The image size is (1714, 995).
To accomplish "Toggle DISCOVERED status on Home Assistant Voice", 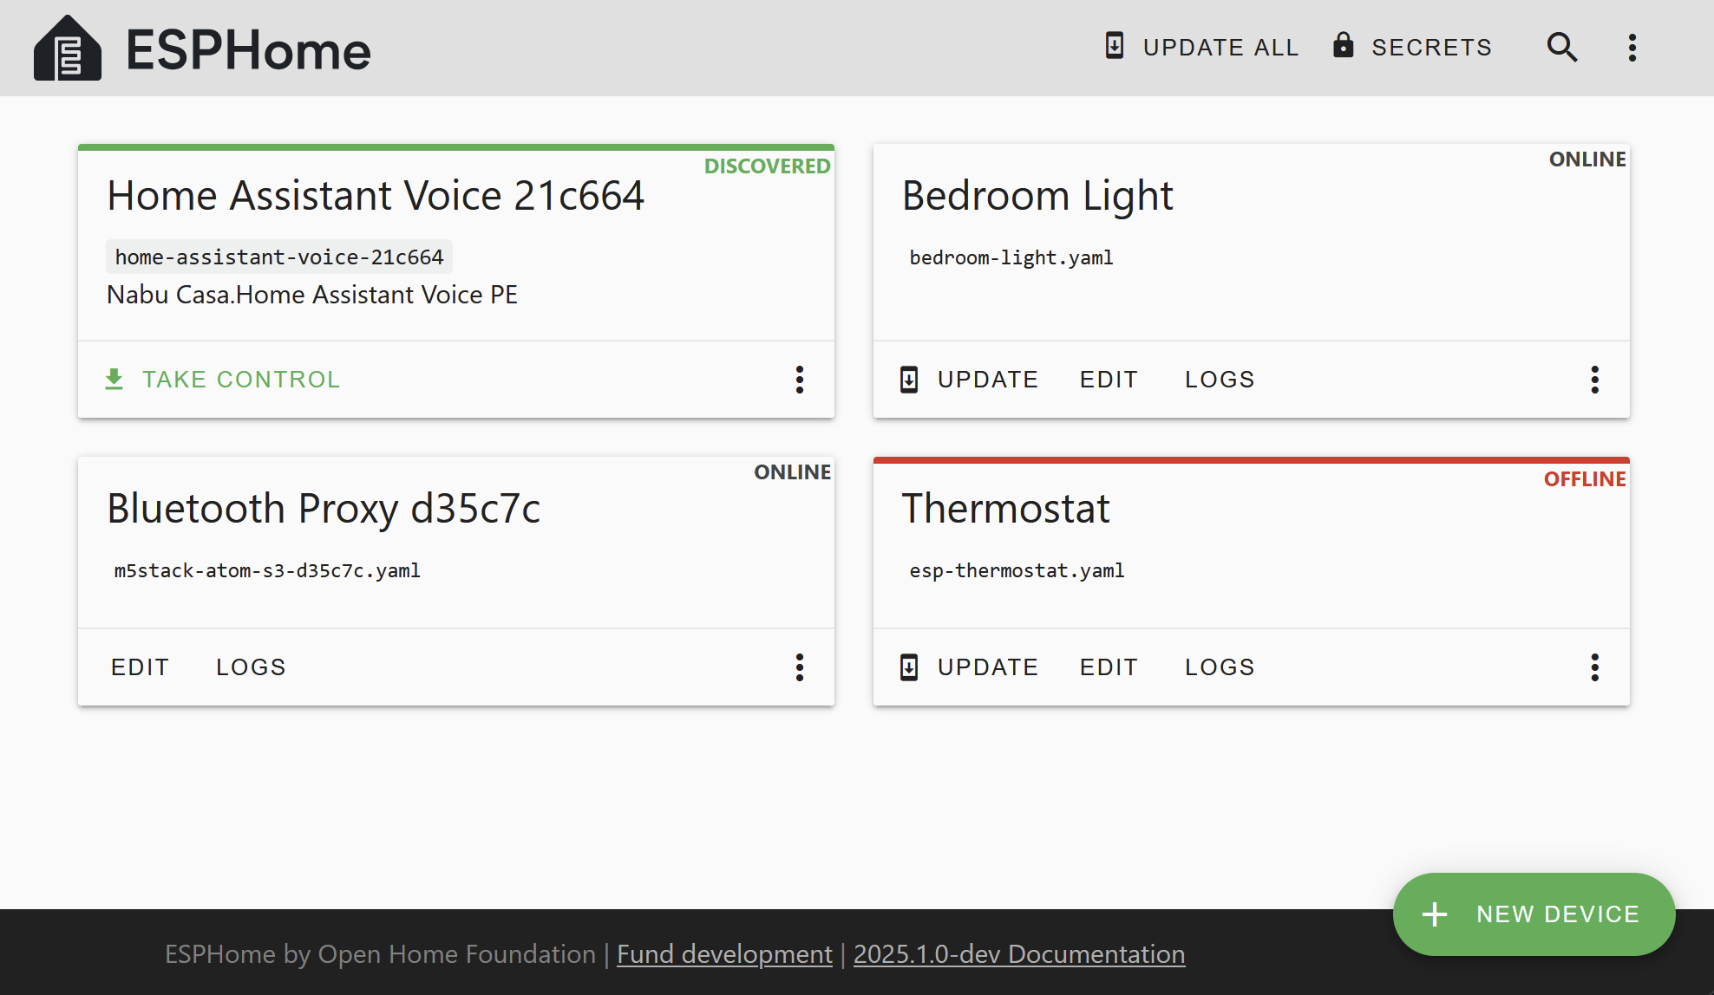I will 767,166.
